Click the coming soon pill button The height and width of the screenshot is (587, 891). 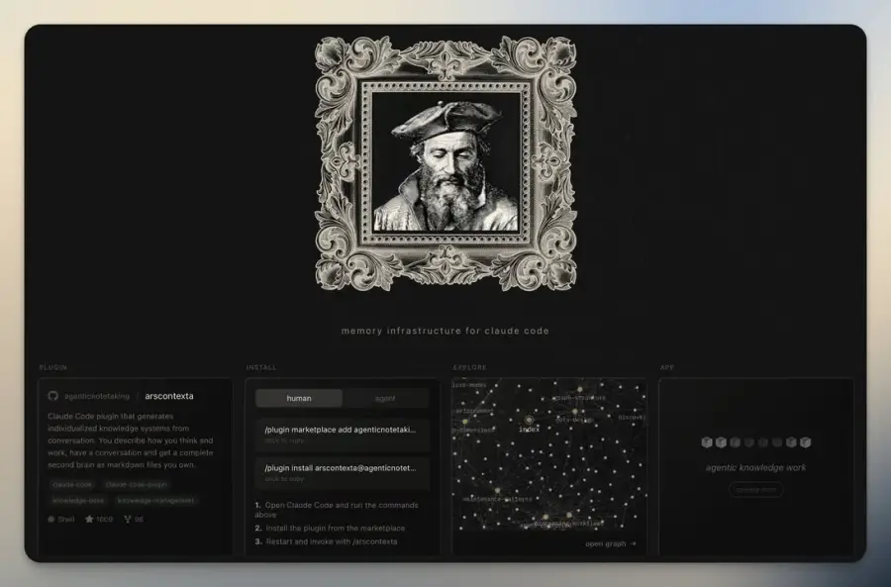pyautogui.click(x=755, y=489)
